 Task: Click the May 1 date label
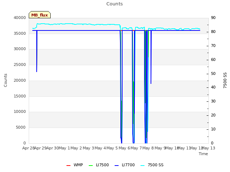[64, 148]
